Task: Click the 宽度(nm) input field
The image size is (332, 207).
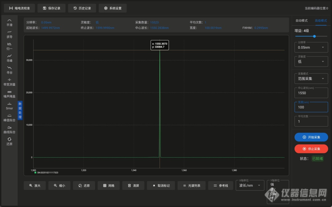Action: click(x=311, y=107)
